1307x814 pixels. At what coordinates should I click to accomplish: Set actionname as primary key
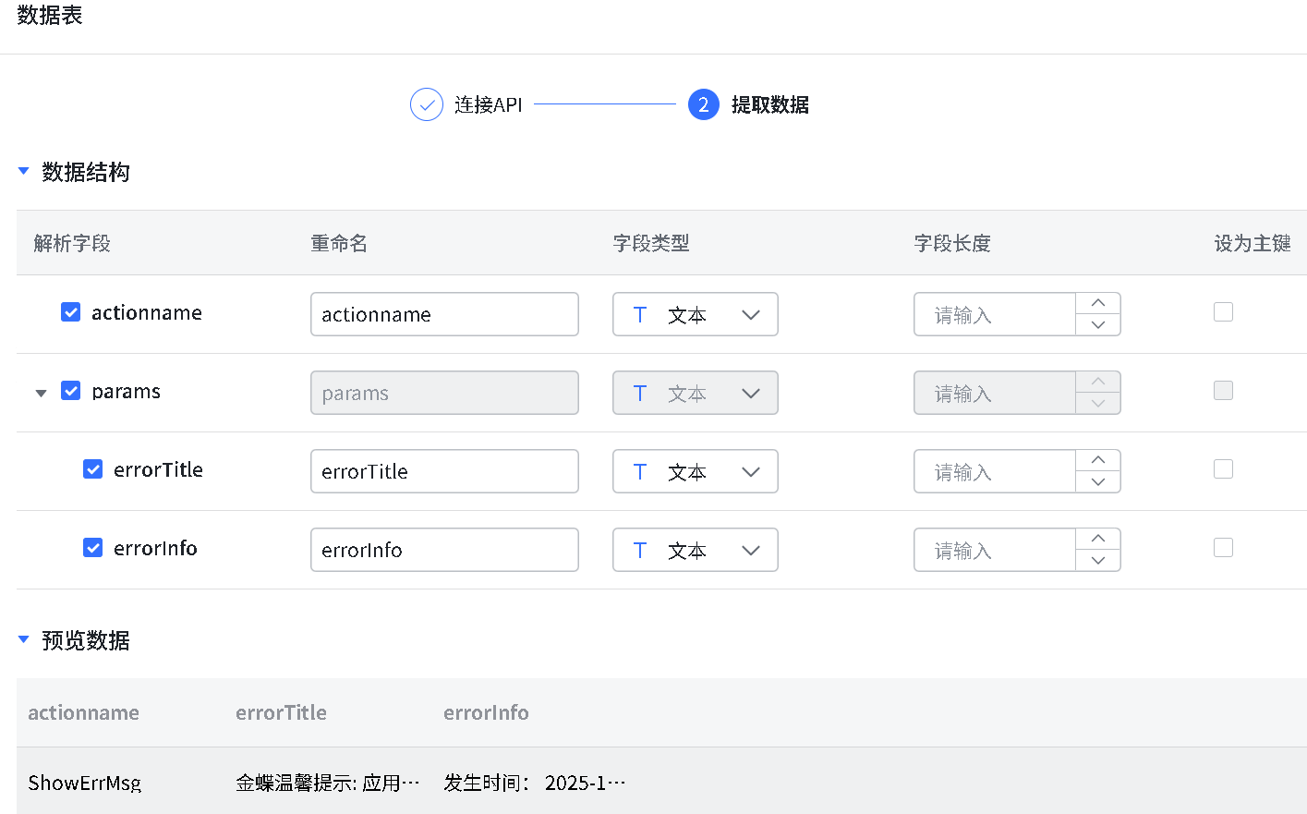click(1223, 312)
